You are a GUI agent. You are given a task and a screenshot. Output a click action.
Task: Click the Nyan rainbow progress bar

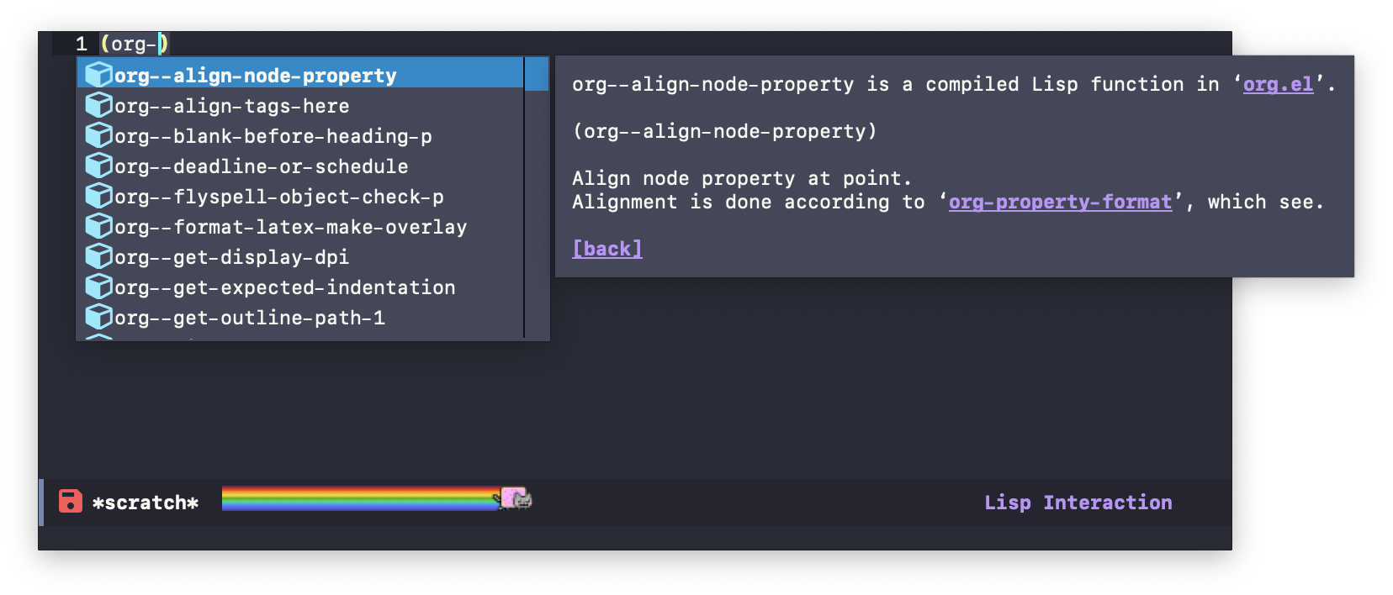(x=360, y=498)
